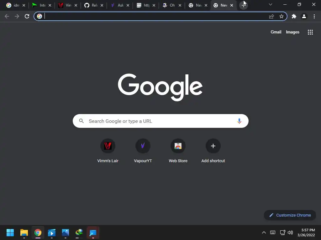
Task: Close the Vimm's Lair tab
Action: coord(76,5)
